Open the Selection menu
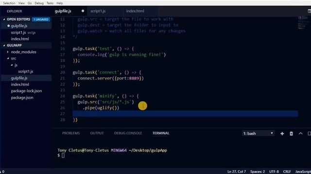Image resolution: width=311 pixels, height=174 pixels. tap(9, 3)
